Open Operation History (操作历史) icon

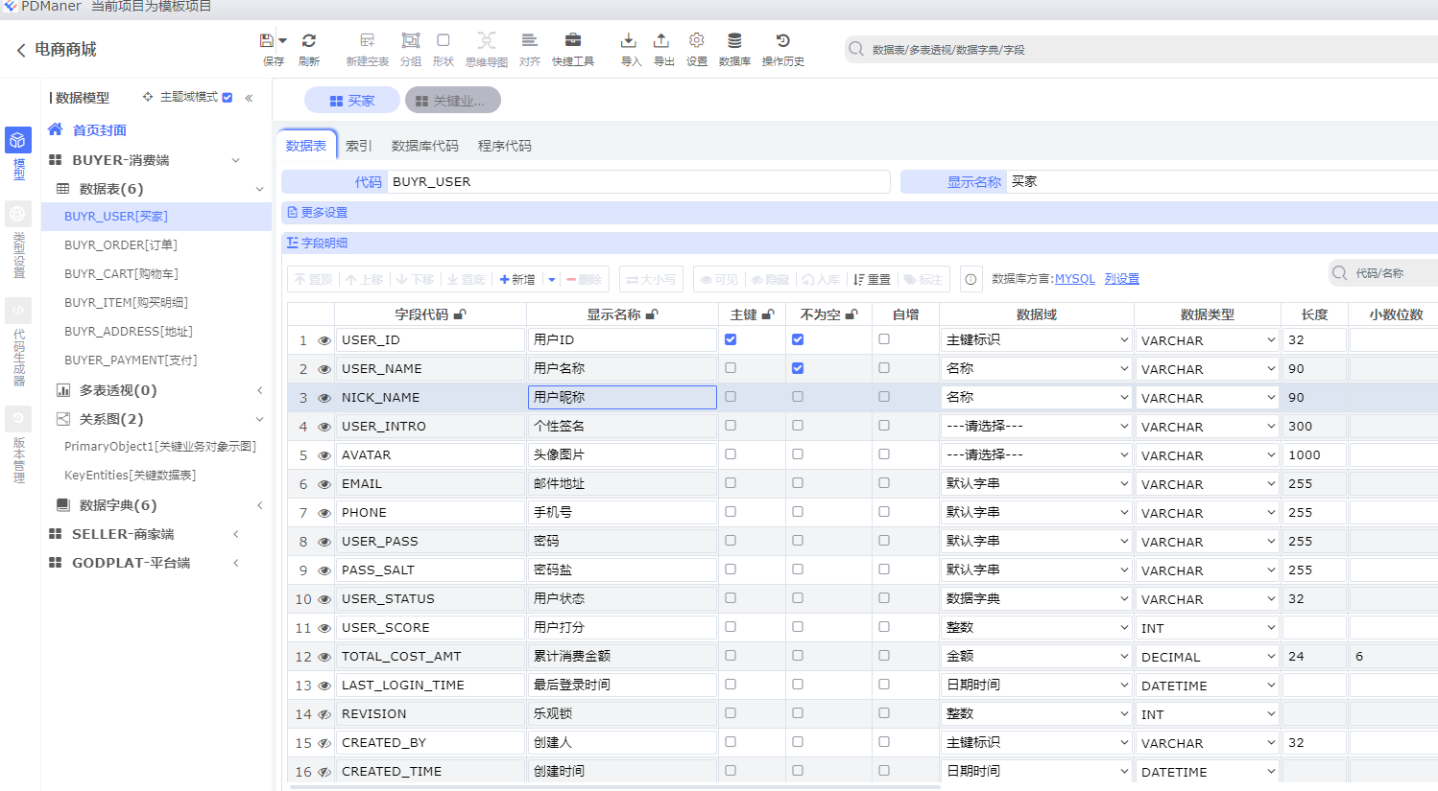click(x=782, y=40)
